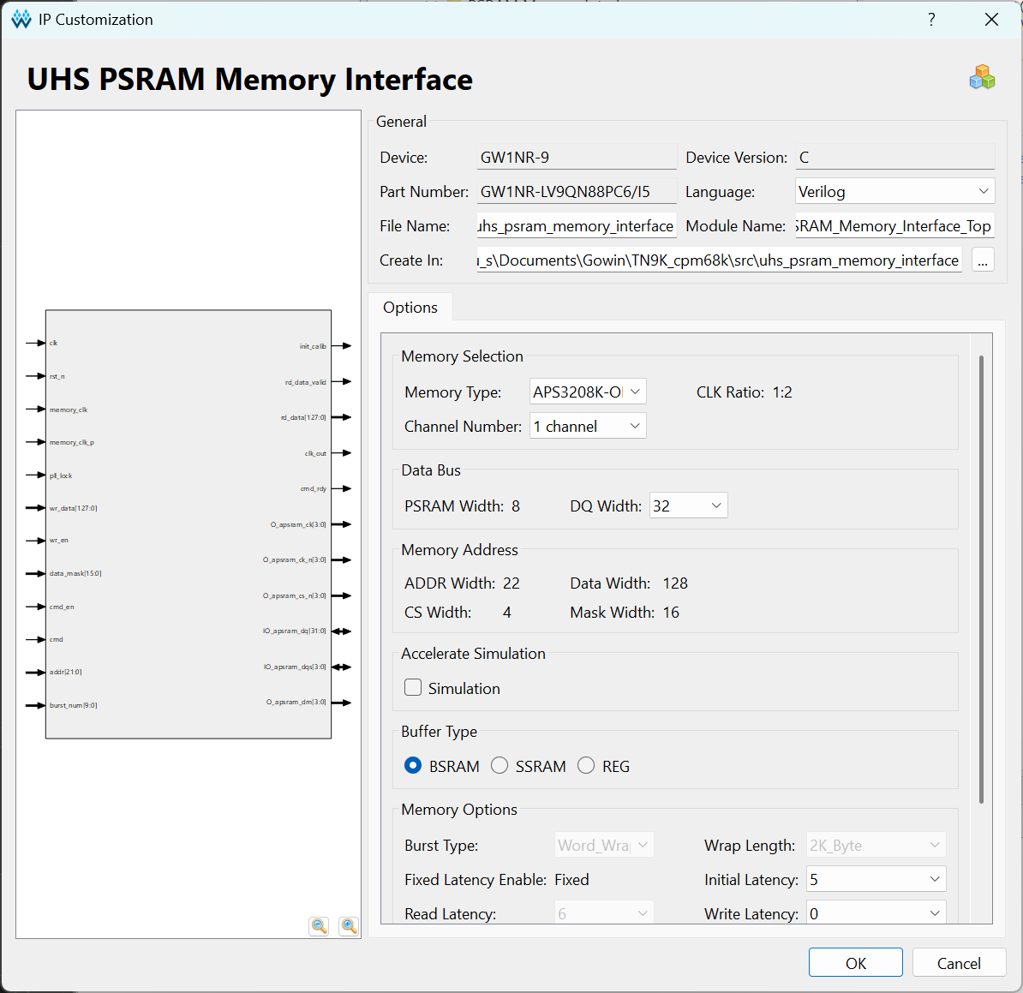Click the CS Width 4 value
This screenshot has width=1023, height=993.
click(507, 612)
